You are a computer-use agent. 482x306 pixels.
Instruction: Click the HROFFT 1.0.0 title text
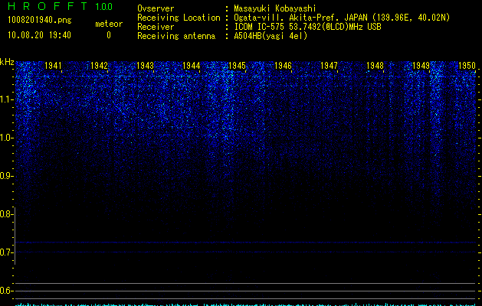(61, 6)
